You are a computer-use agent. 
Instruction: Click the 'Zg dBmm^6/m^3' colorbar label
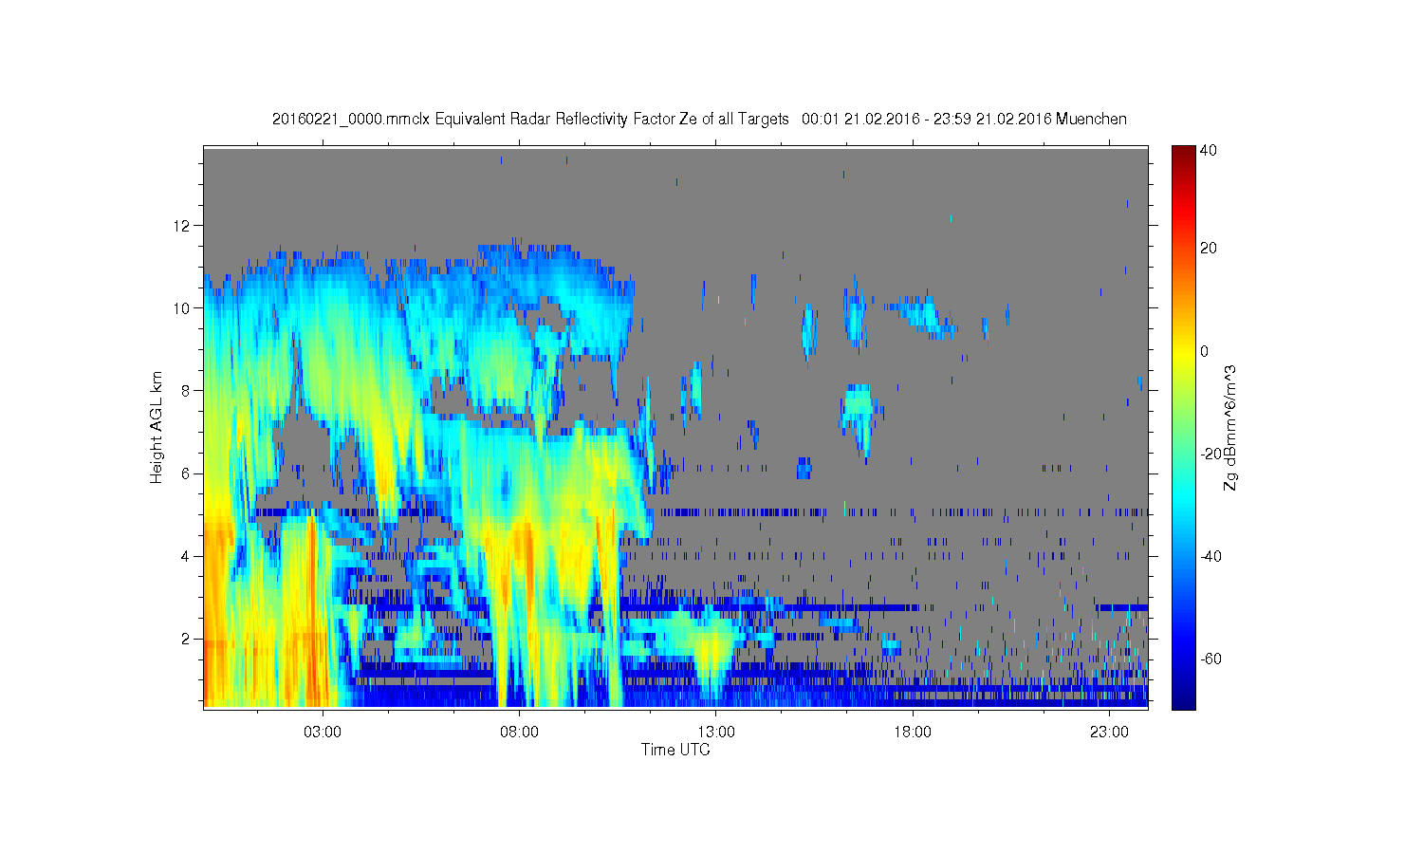point(1229,428)
